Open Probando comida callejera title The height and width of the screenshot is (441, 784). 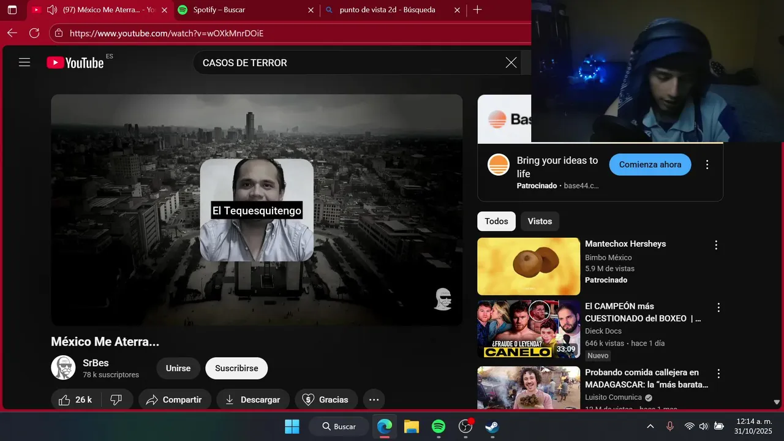click(x=646, y=379)
